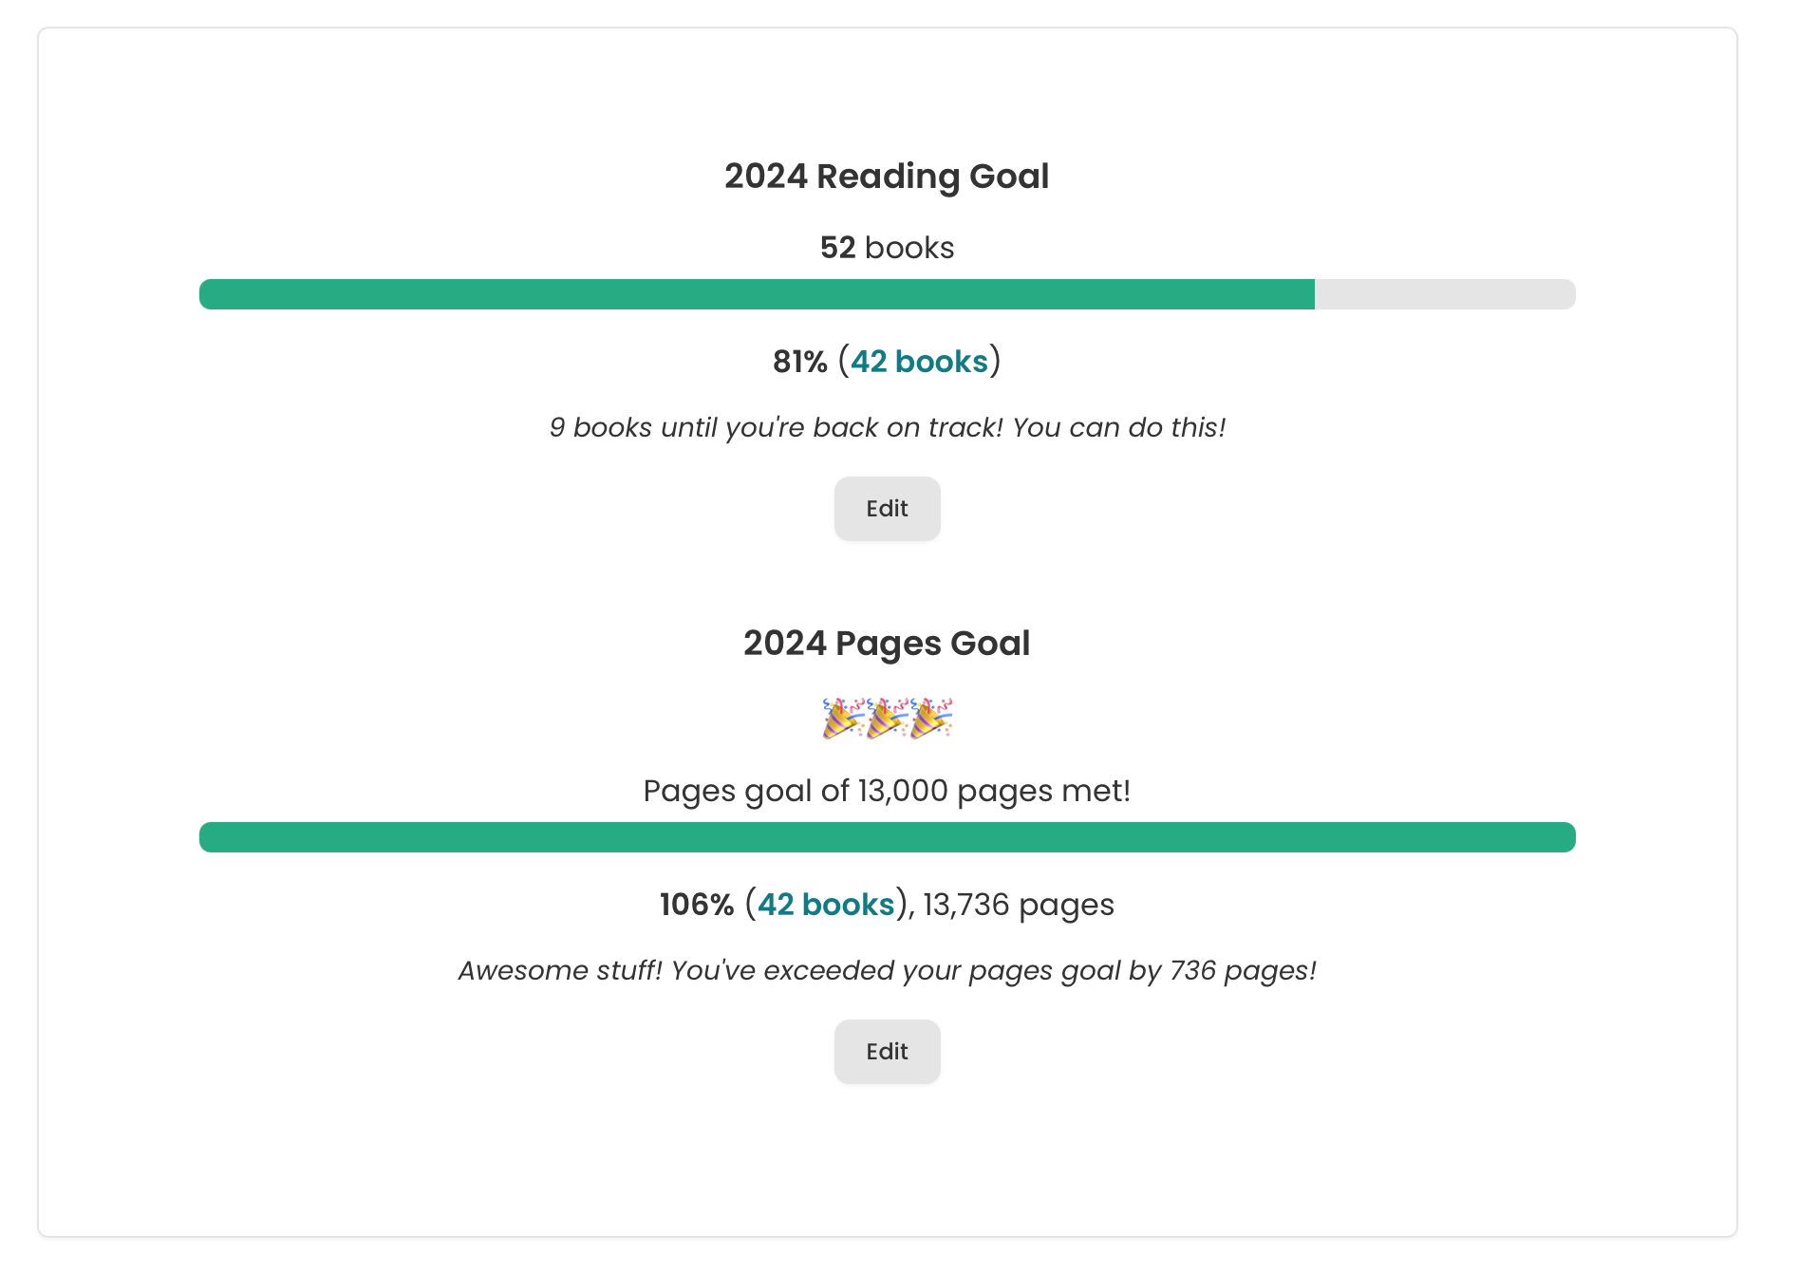Select the 2024 Reading Goal heading
1817x1272 pixels.
pyautogui.click(x=887, y=176)
